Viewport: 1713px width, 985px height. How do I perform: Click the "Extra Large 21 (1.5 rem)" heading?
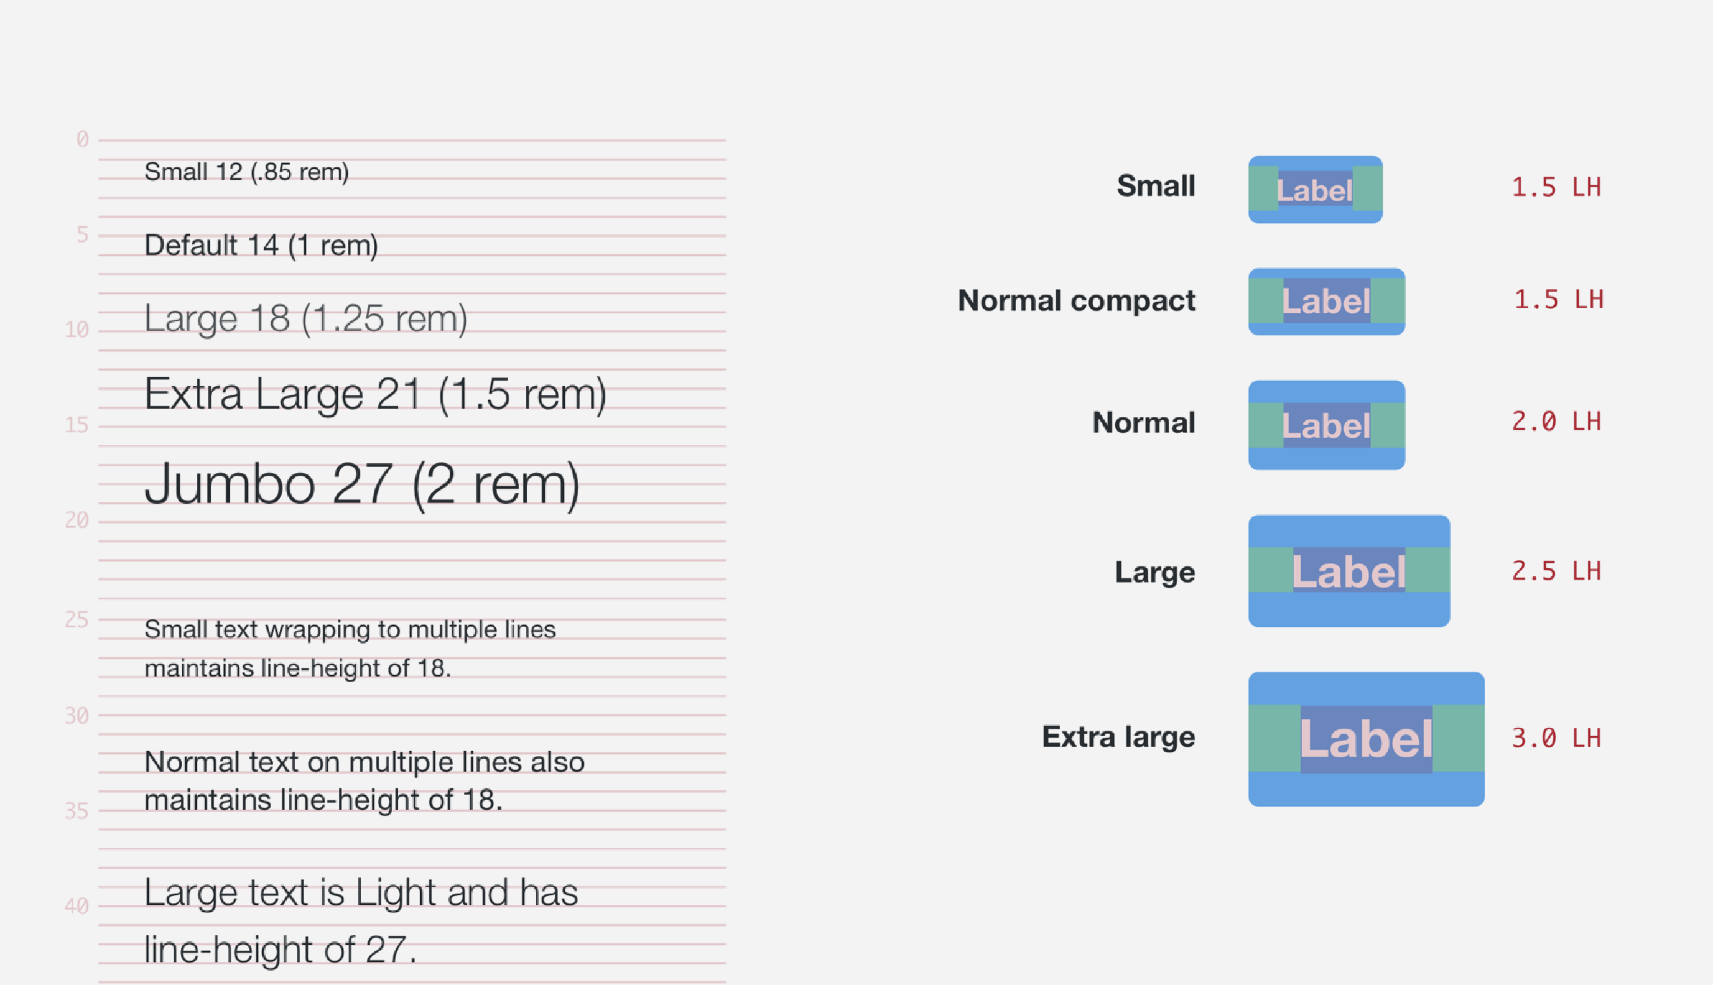pyautogui.click(x=376, y=394)
